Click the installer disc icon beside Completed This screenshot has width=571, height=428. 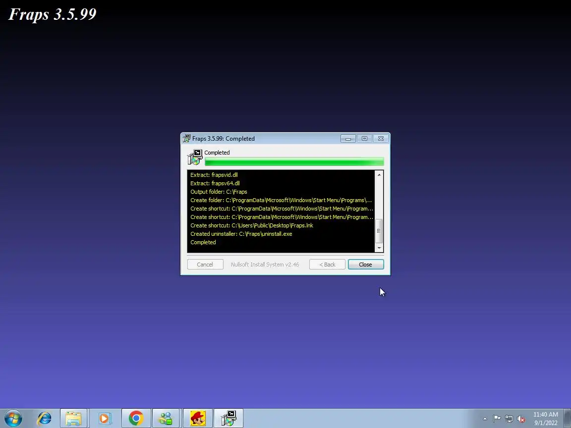click(195, 157)
